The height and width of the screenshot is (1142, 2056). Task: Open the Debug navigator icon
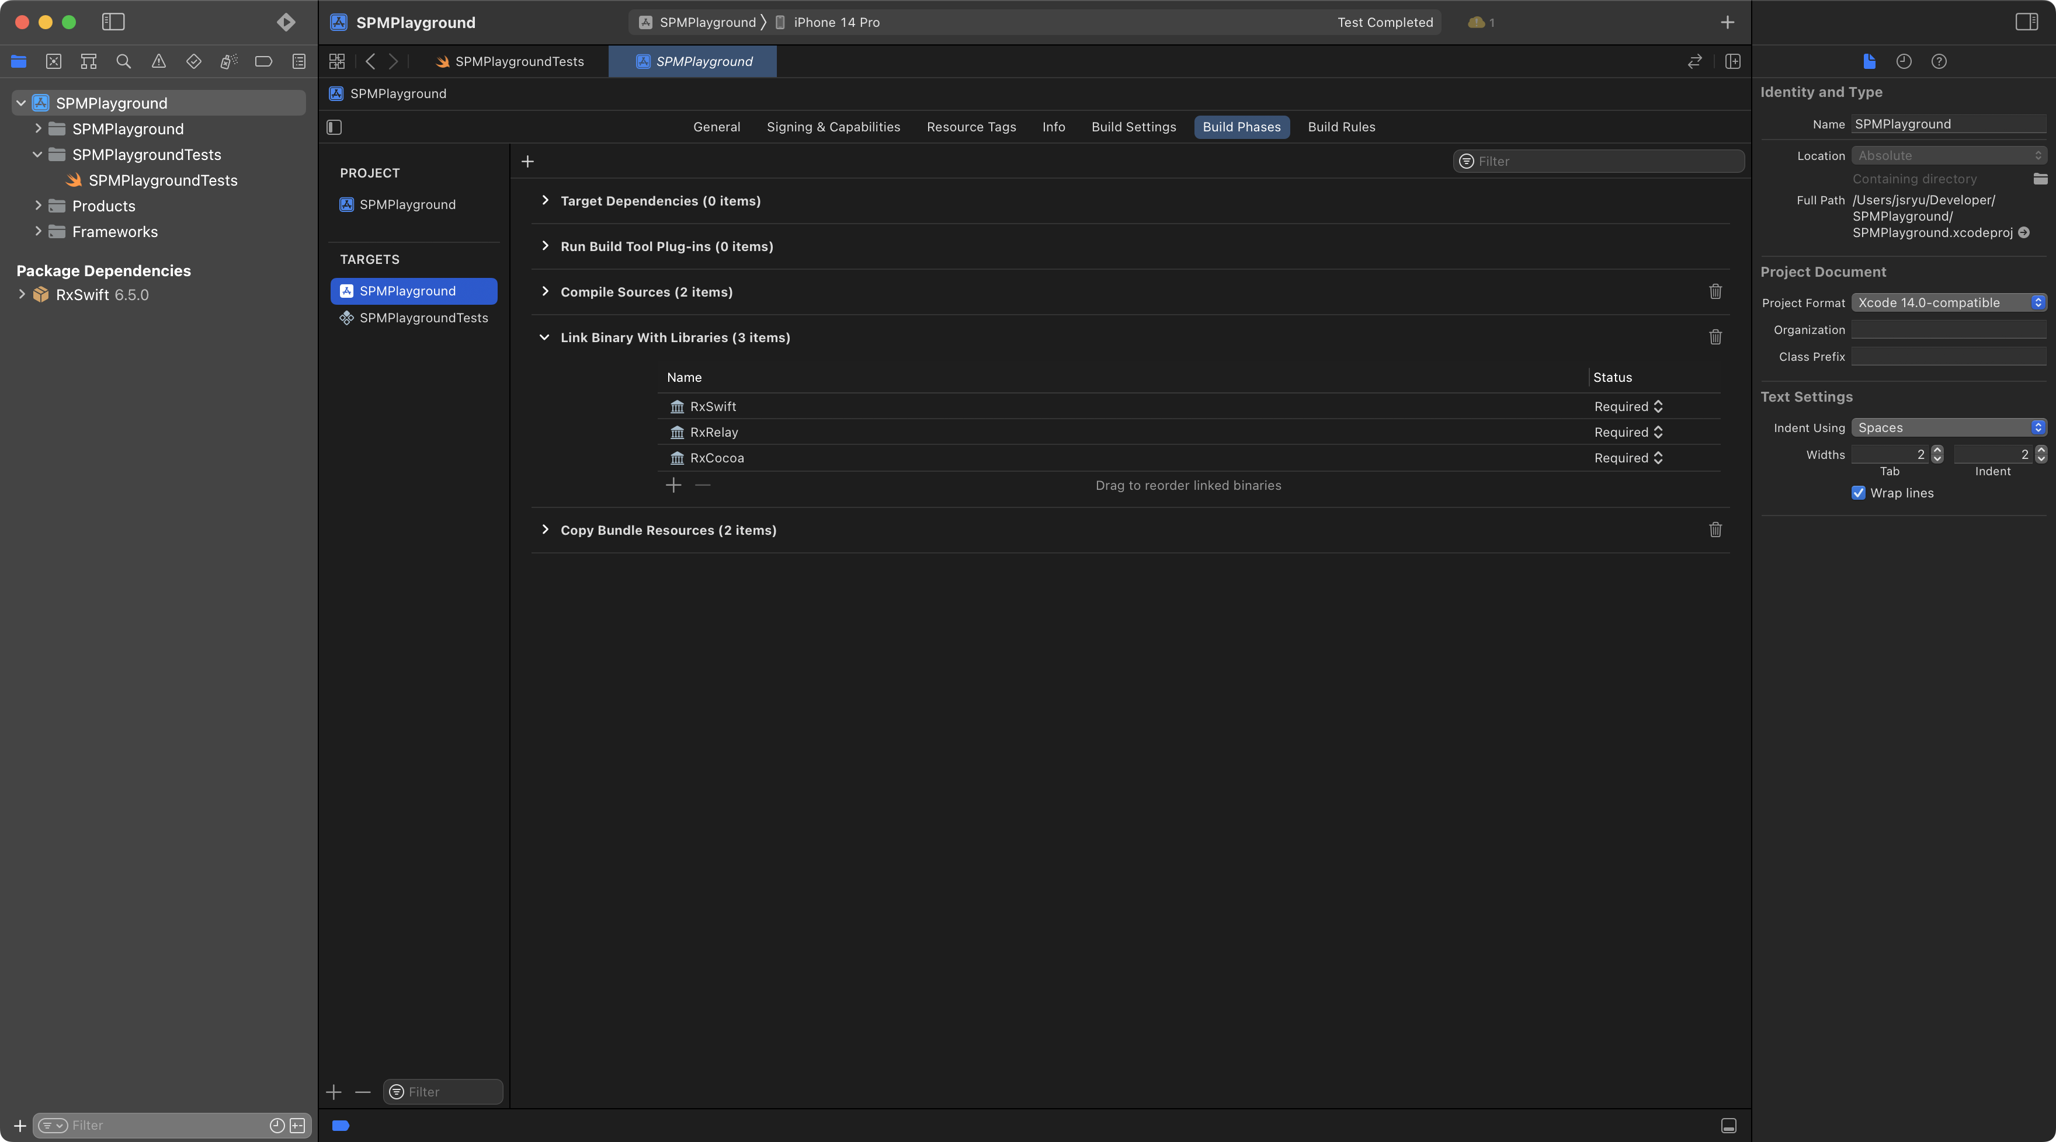click(x=229, y=61)
